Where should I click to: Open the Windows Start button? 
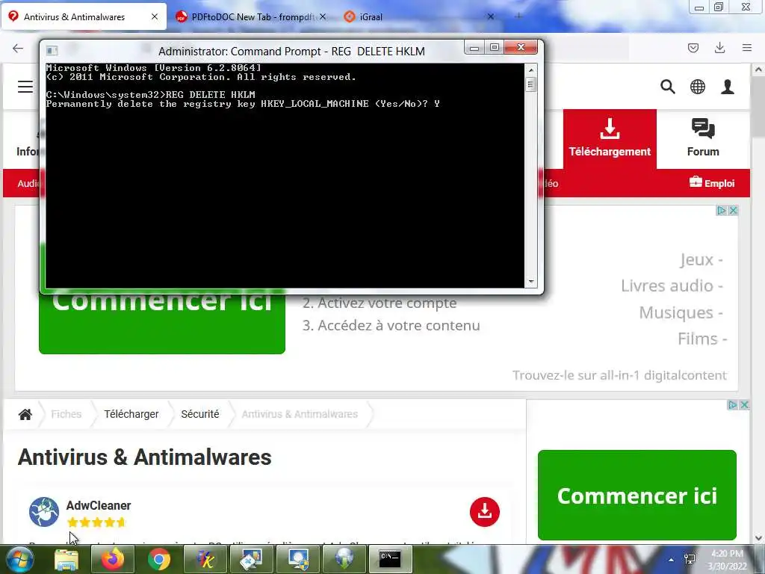click(19, 559)
